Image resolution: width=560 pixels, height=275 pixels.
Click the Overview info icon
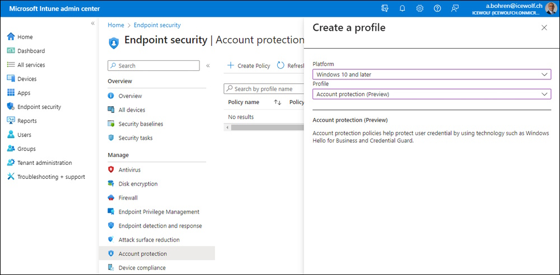(x=111, y=96)
